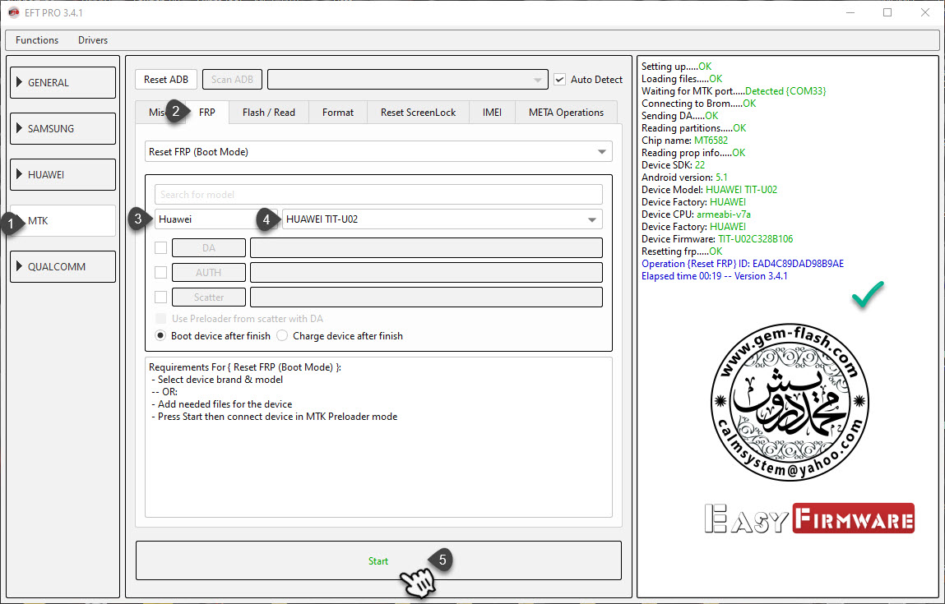Screen dimensions: 945x604
Task: Click the DA file path field
Action: coord(426,247)
